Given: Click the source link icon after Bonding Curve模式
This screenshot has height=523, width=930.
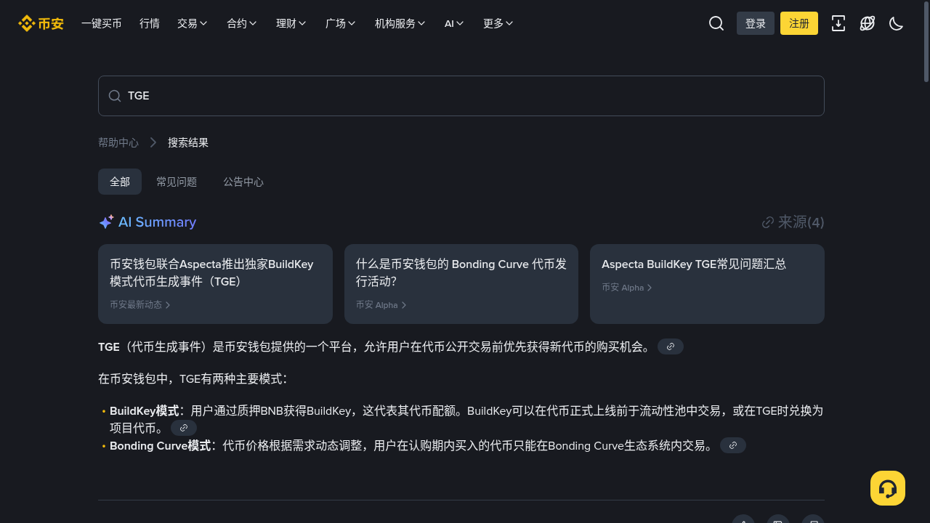Looking at the screenshot, I should pyautogui.click(x=733, y=445).
